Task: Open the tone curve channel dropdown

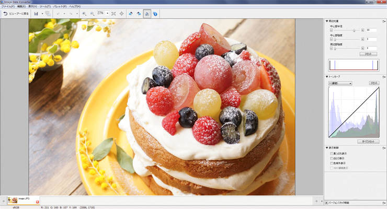Action: 340,83
